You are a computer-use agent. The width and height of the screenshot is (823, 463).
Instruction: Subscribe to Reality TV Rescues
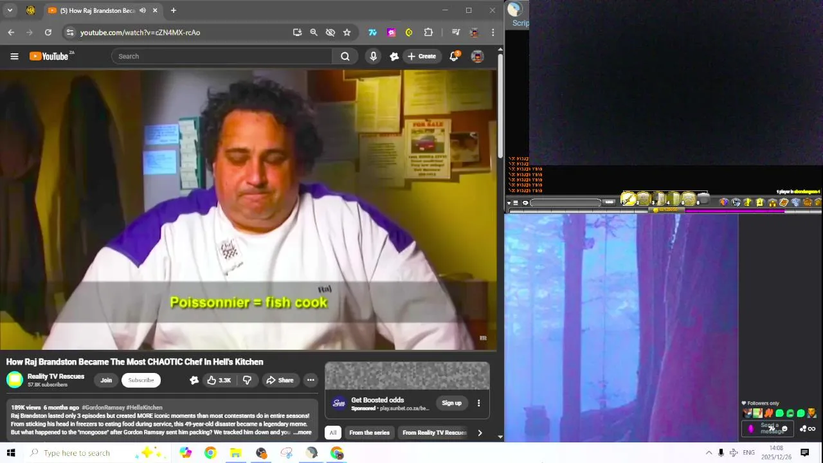141,380
